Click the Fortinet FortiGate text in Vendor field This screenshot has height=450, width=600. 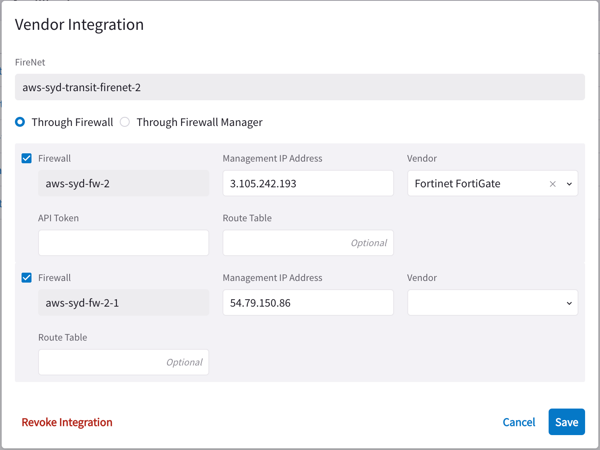point(457,184)
